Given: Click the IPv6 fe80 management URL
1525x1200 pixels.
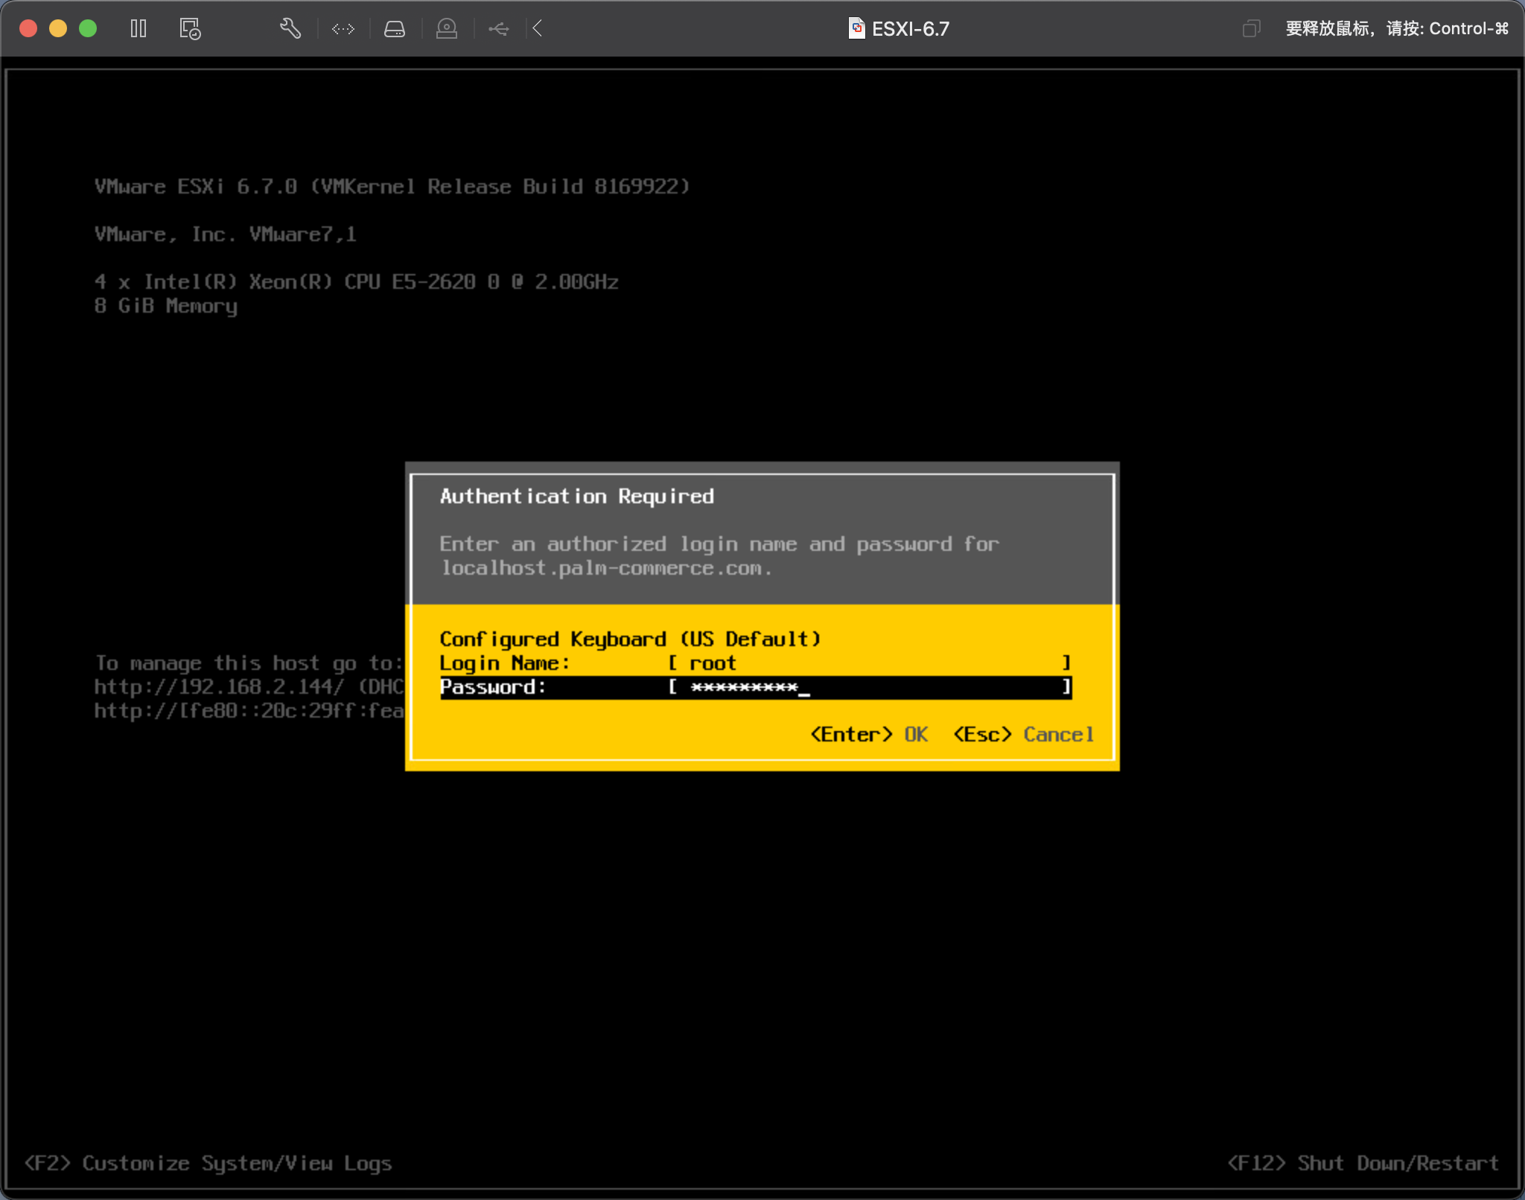Looking at the screenshot, I should [x=249, y=711].
